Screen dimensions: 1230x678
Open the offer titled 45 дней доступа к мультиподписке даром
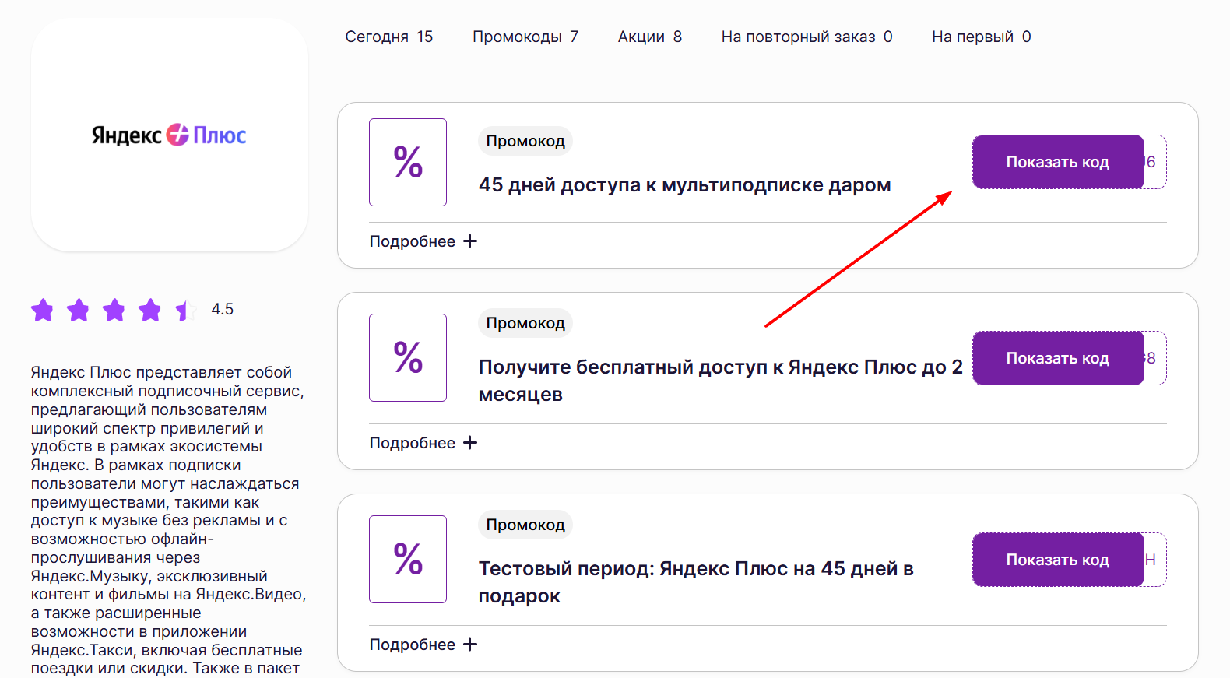pyautogui.click(x=685, y=185)
